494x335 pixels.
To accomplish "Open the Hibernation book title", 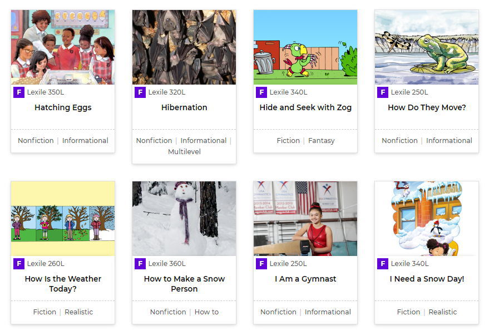I will click(x=184, y=107).
